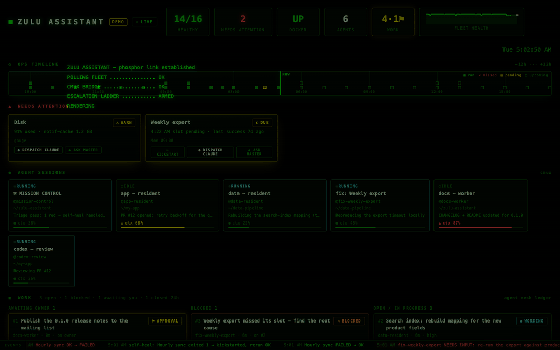Click the MISSION CONTROL session's cross icon
560x350 pixels.
coord(15,193)
